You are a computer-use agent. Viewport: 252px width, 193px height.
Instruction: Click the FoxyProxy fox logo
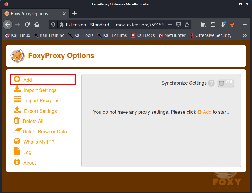[17, 56]
